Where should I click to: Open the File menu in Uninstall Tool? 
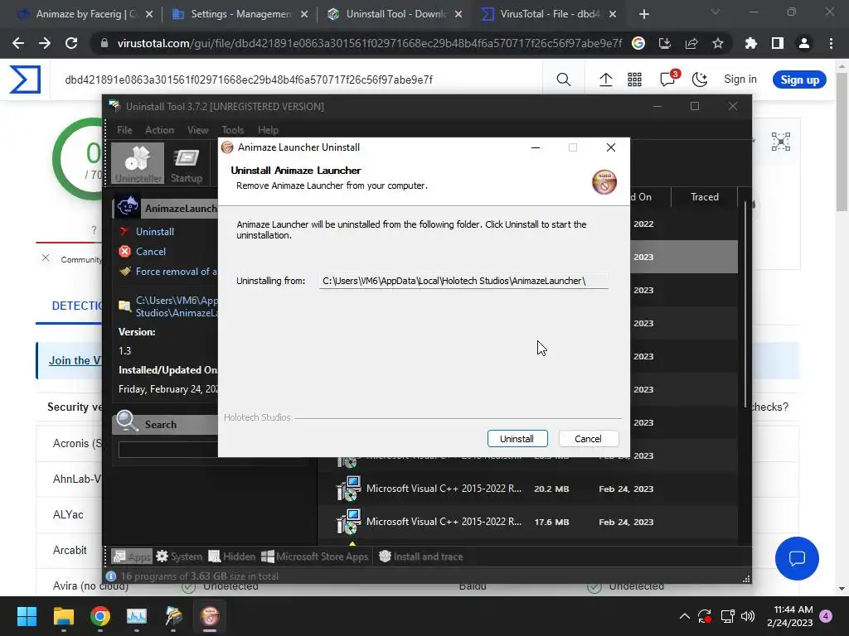[x=124, y=130]
